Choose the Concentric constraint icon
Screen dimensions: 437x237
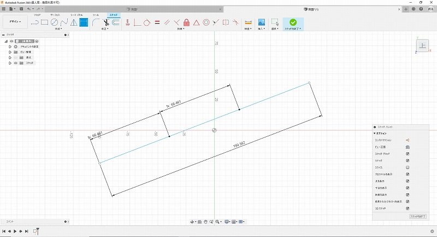point(206,22)
